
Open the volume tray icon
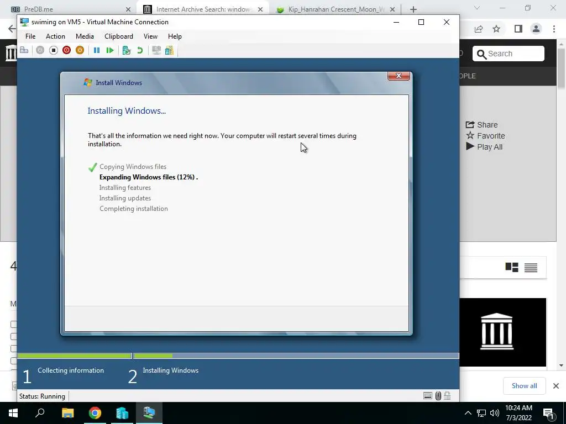[x=495, y=413]
